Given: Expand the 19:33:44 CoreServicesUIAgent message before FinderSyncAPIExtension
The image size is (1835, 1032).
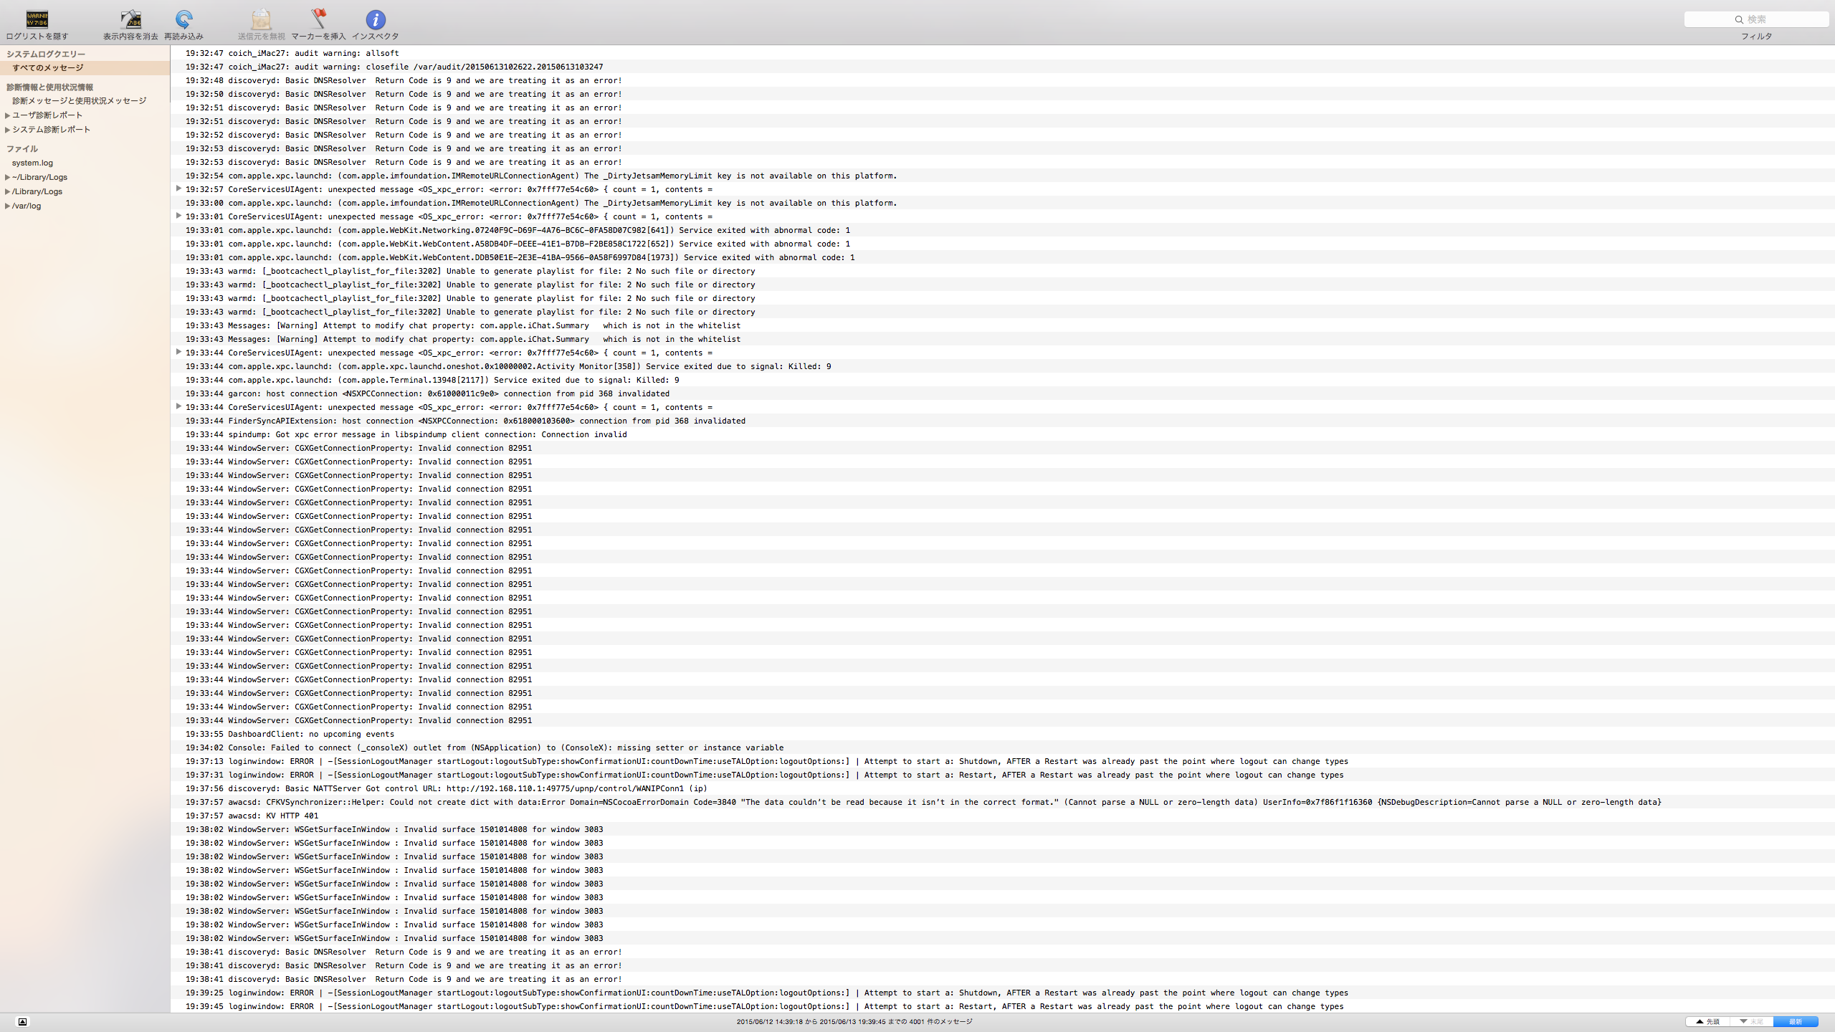Looking at the screenshot, I should point(178,406).
